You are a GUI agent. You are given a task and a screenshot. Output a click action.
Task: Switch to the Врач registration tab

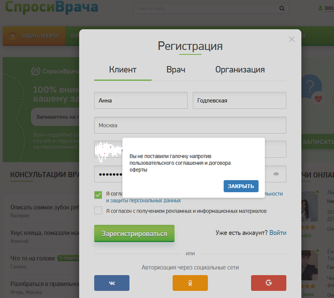(176, 70)
